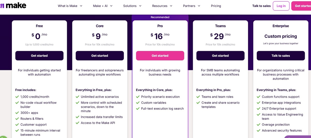311x138 pixels.
Task: Click the checkmark next to Teams and team roles
Action: click(198, 97)
